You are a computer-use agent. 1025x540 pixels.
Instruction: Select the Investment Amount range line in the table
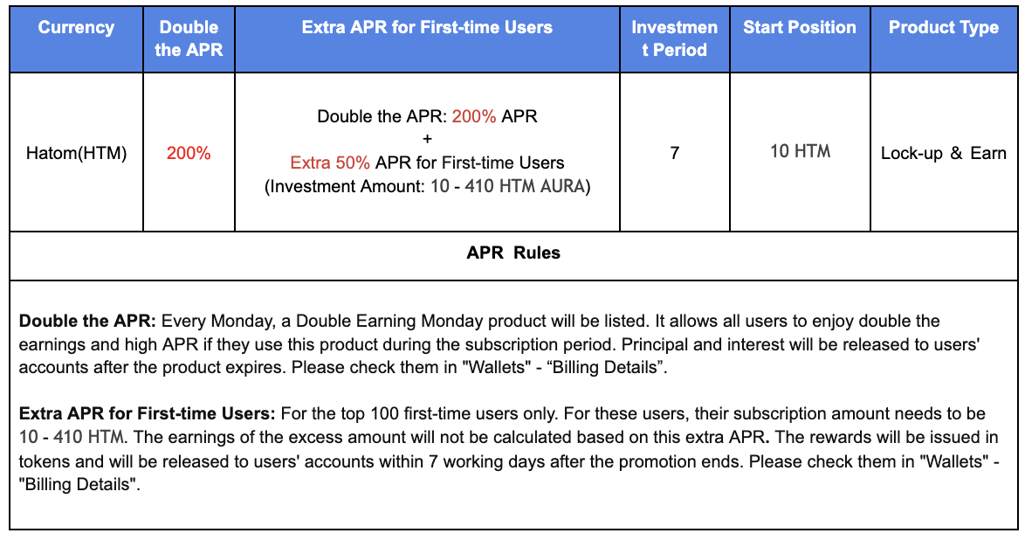(427, 186)
